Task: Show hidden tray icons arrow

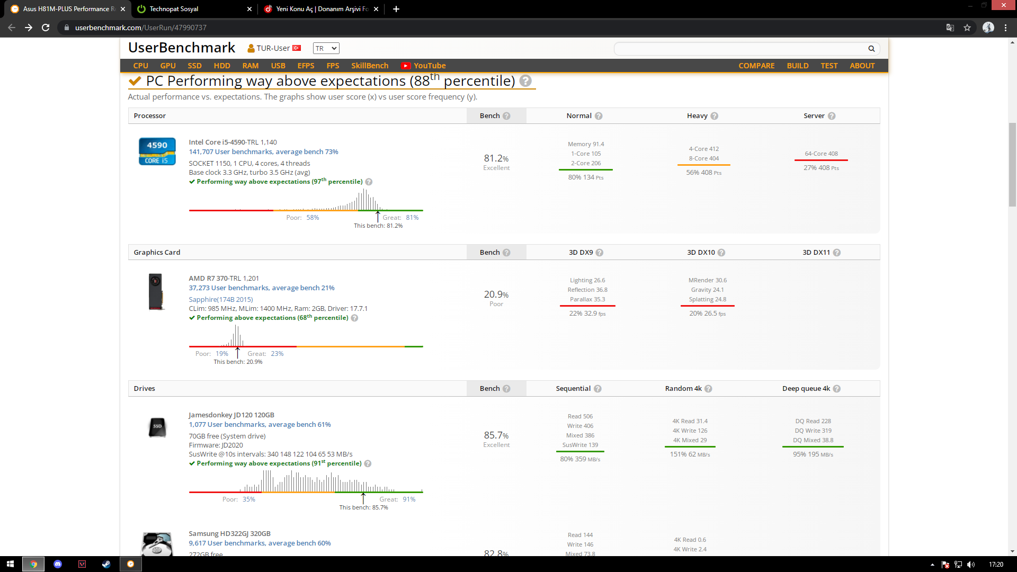Action: [x=932, y=565]
